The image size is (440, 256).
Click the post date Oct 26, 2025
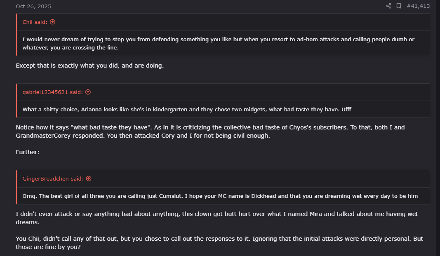click(33, 6)
